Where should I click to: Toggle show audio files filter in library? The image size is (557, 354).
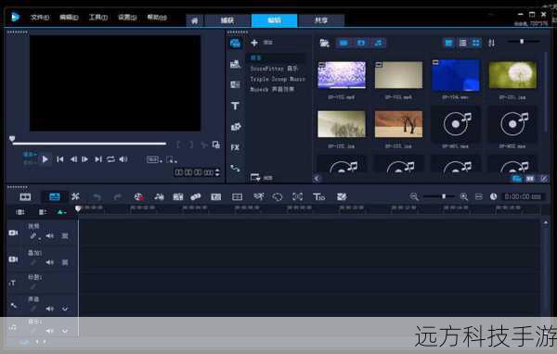coord(379,43)
